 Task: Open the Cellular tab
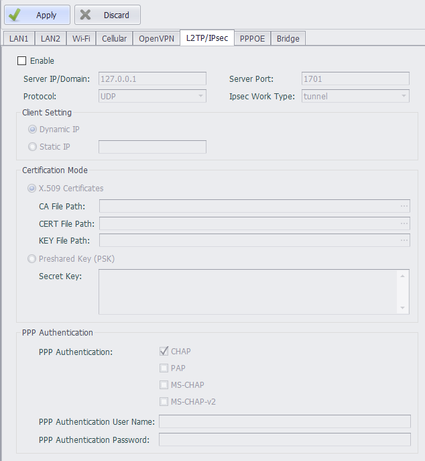(x=114, y=38)
